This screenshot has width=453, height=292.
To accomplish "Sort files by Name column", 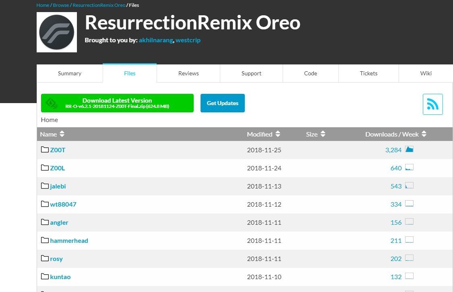I will pos(52,134).
